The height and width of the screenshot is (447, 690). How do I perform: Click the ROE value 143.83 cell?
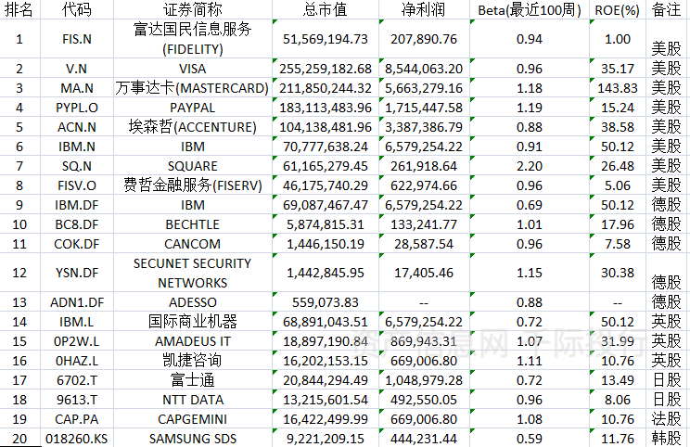click(617, 88)
